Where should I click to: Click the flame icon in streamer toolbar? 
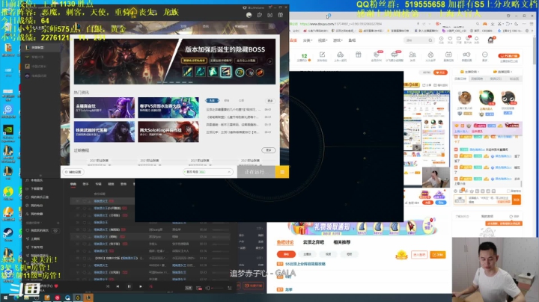point(430,56)
